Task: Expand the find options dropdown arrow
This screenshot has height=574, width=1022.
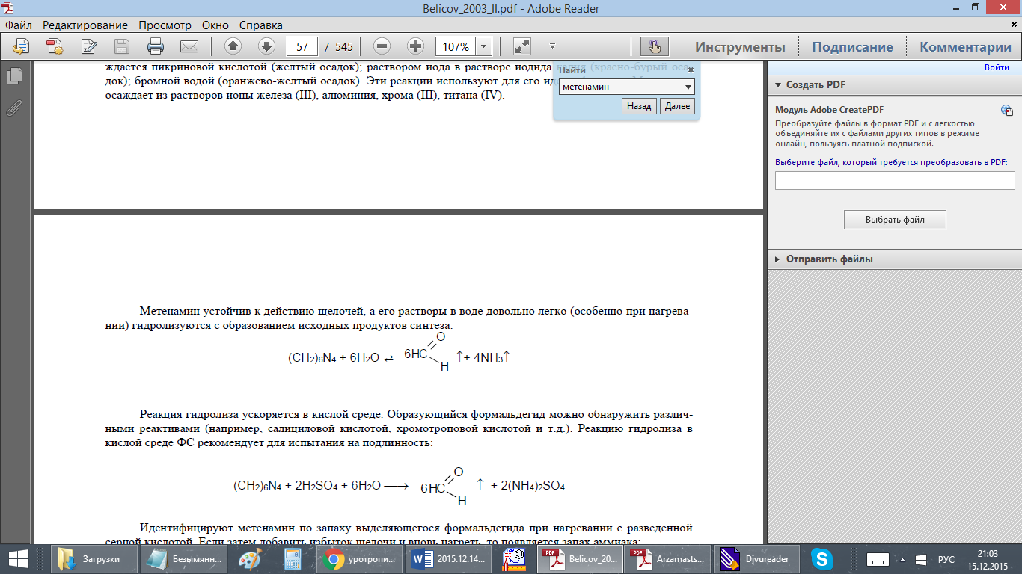Action: click(x=688, y=87)
